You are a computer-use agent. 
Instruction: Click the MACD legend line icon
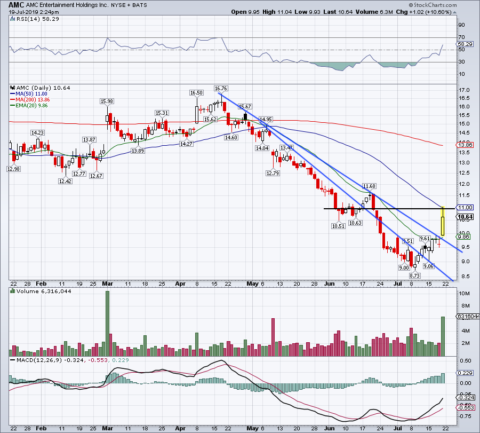point(13,360)
